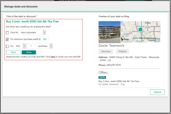Click 'Edina' label on the map
Screen dimensions: 171x114
pos(148,23)
